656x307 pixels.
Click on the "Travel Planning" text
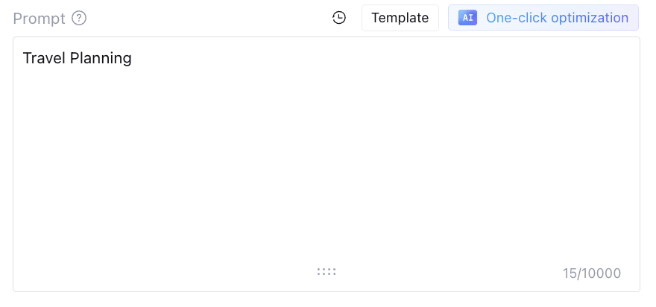78,58
